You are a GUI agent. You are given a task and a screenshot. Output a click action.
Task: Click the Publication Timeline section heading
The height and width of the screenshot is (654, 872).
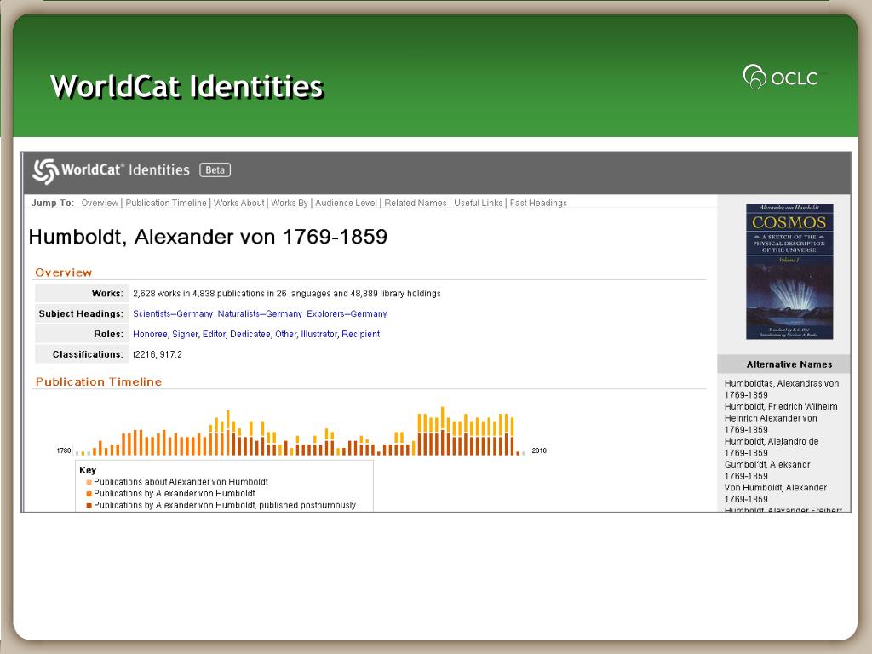pos(99,381)
